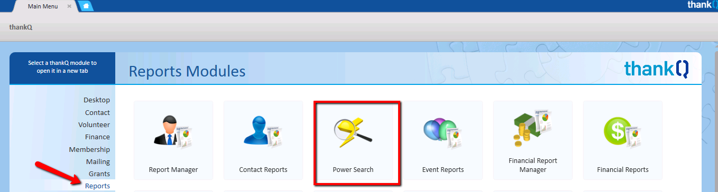Click the Report Manager label

point(173,170)
